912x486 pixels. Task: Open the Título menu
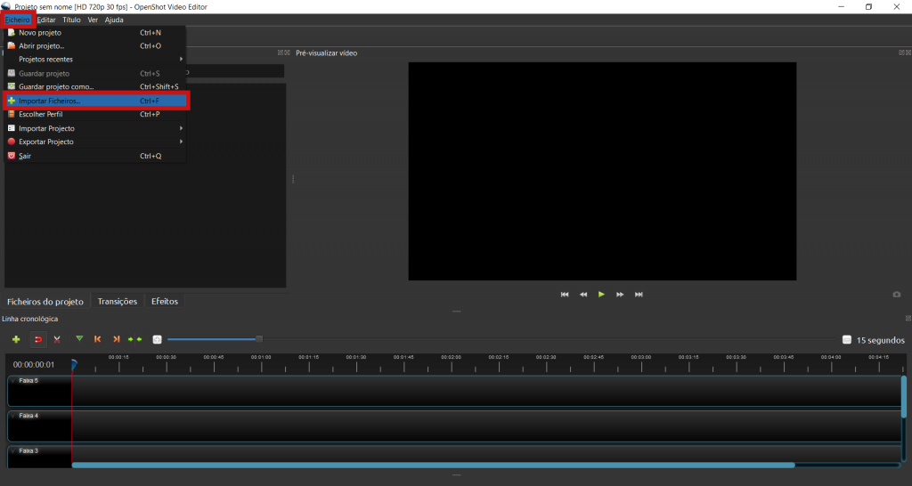(71, 20)
